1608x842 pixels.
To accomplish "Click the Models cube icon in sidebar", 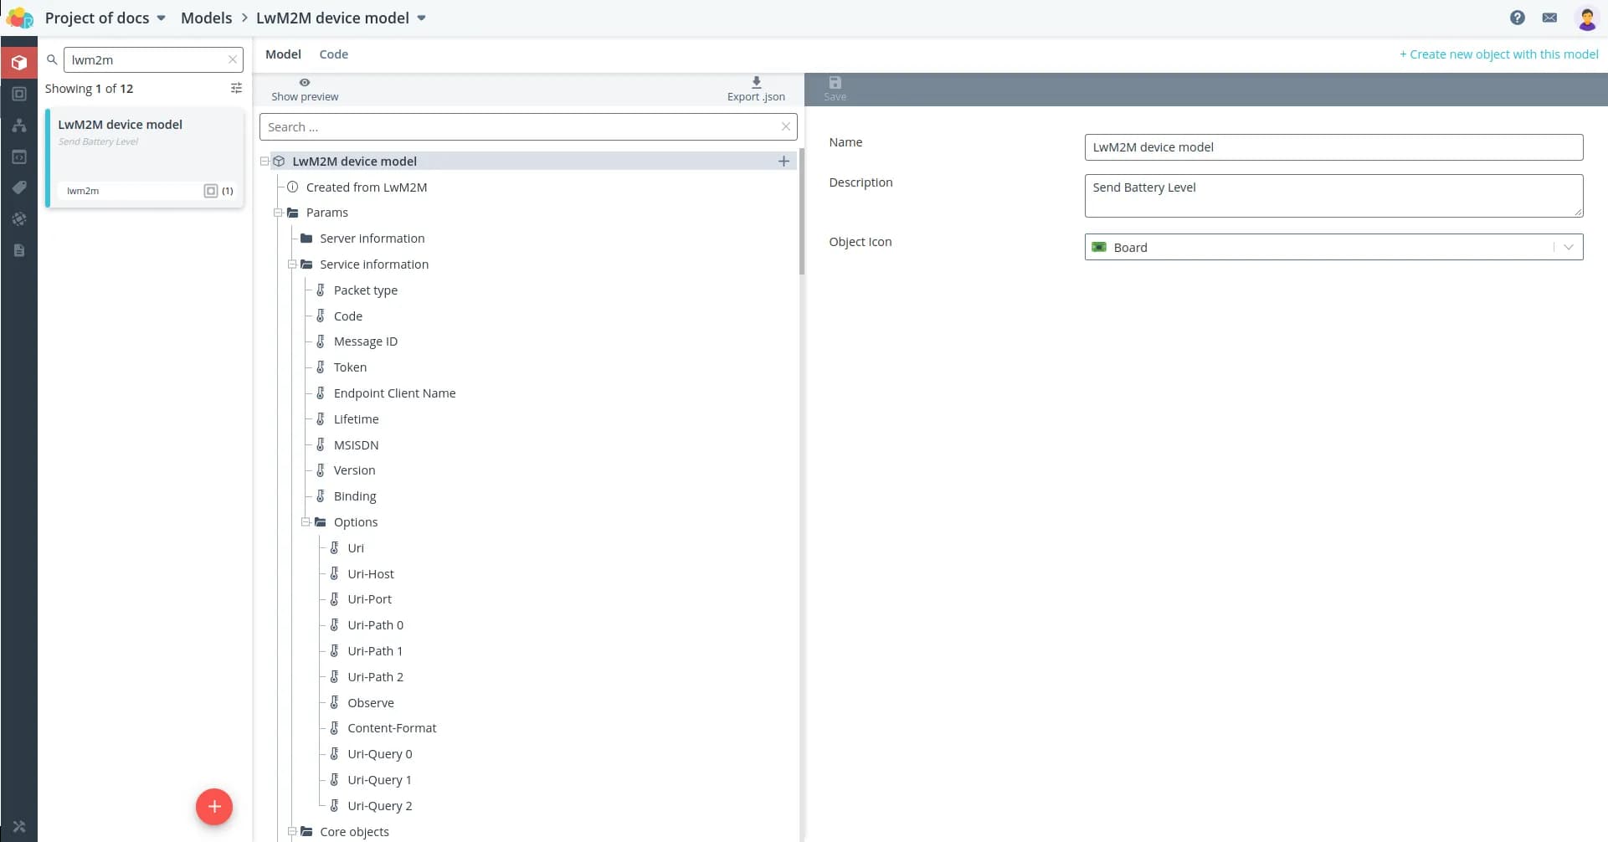I will 19,63.
